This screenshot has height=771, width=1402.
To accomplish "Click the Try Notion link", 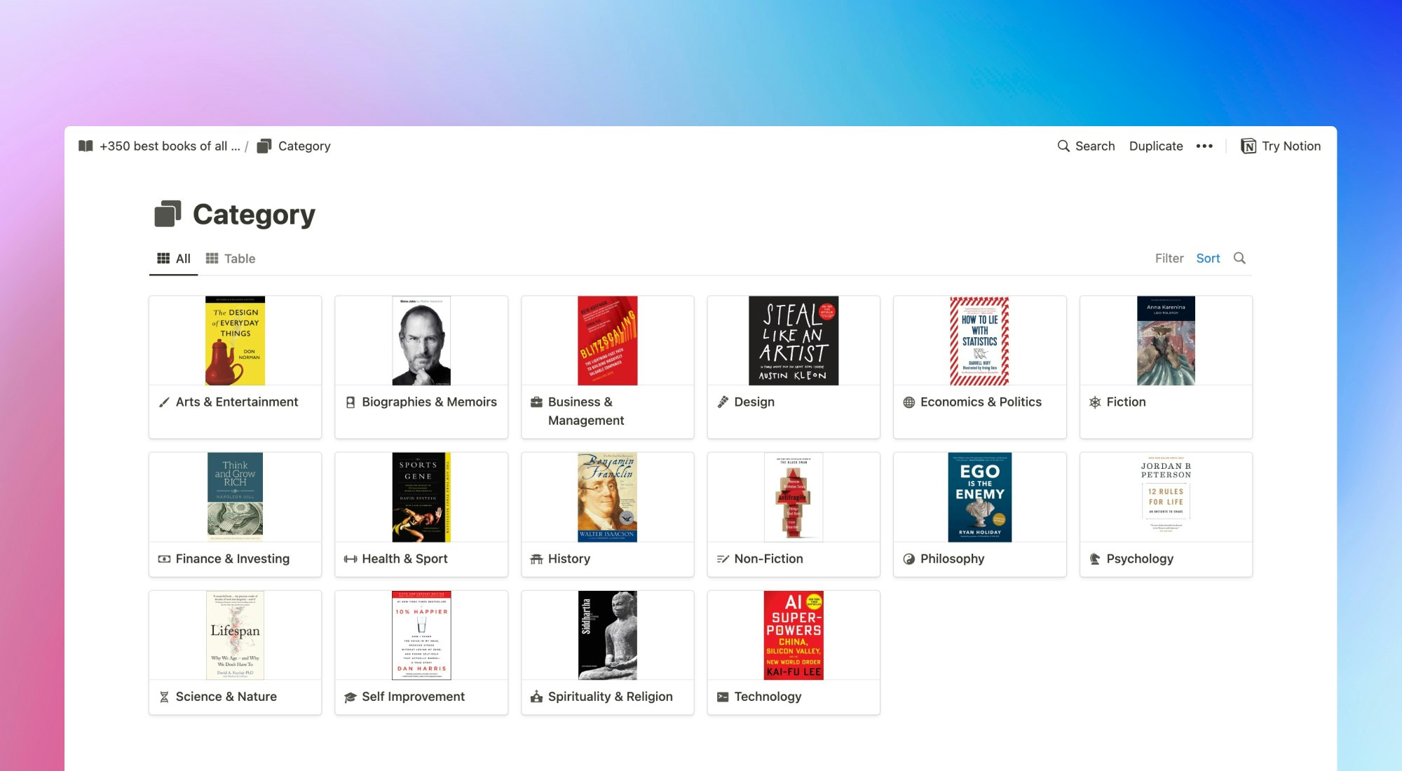I will 1281,146.
